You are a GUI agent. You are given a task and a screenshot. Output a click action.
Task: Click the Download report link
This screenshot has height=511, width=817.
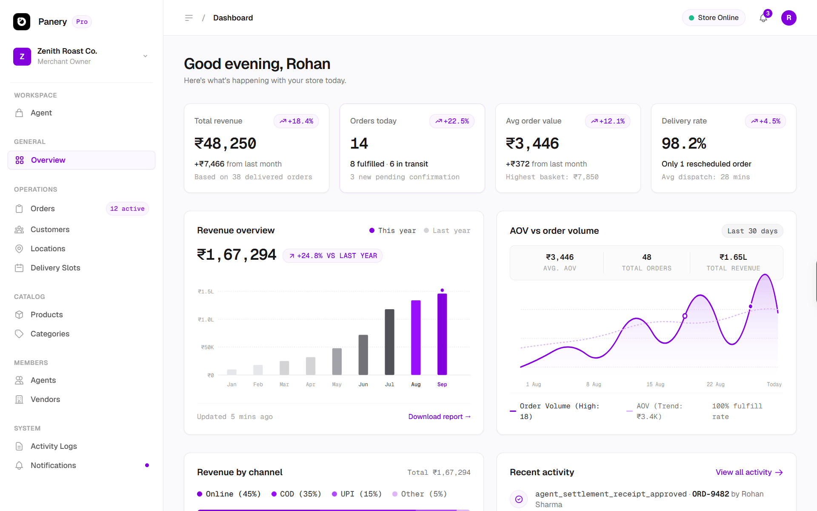pyautogui.click(x=439, y=416)
